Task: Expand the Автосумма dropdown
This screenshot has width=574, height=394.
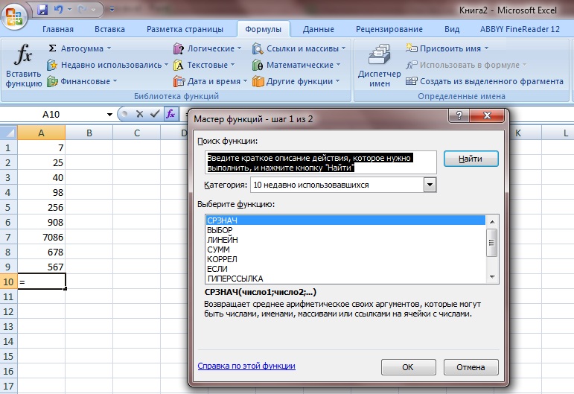Action: click(109, 48)
